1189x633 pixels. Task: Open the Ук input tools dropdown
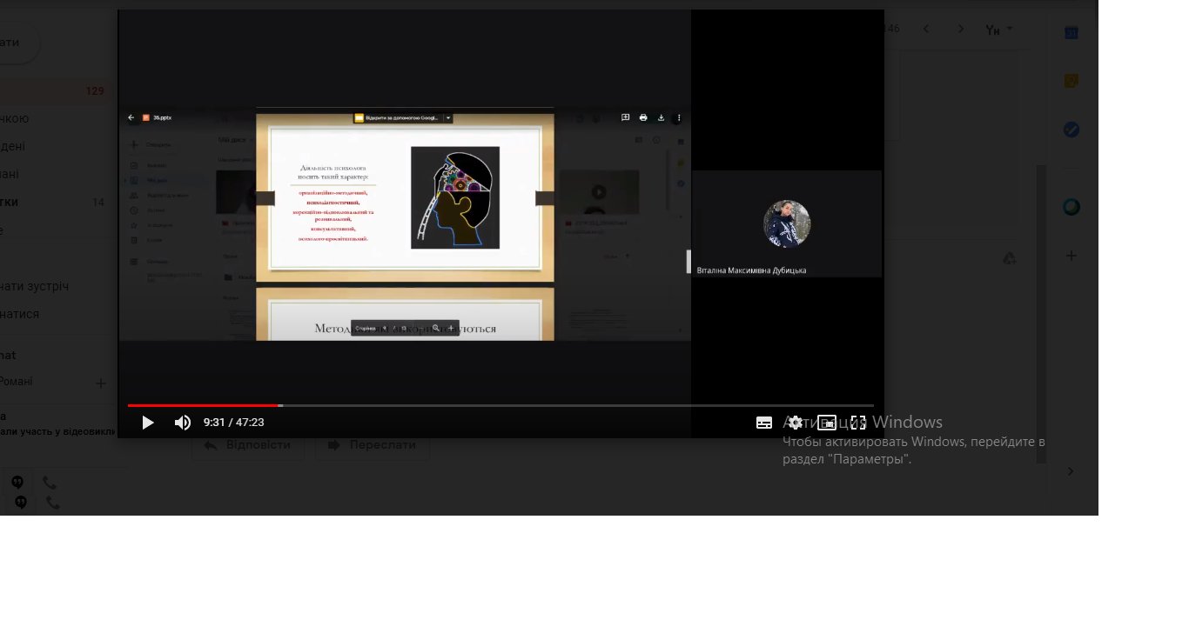[x=998, y=30]
